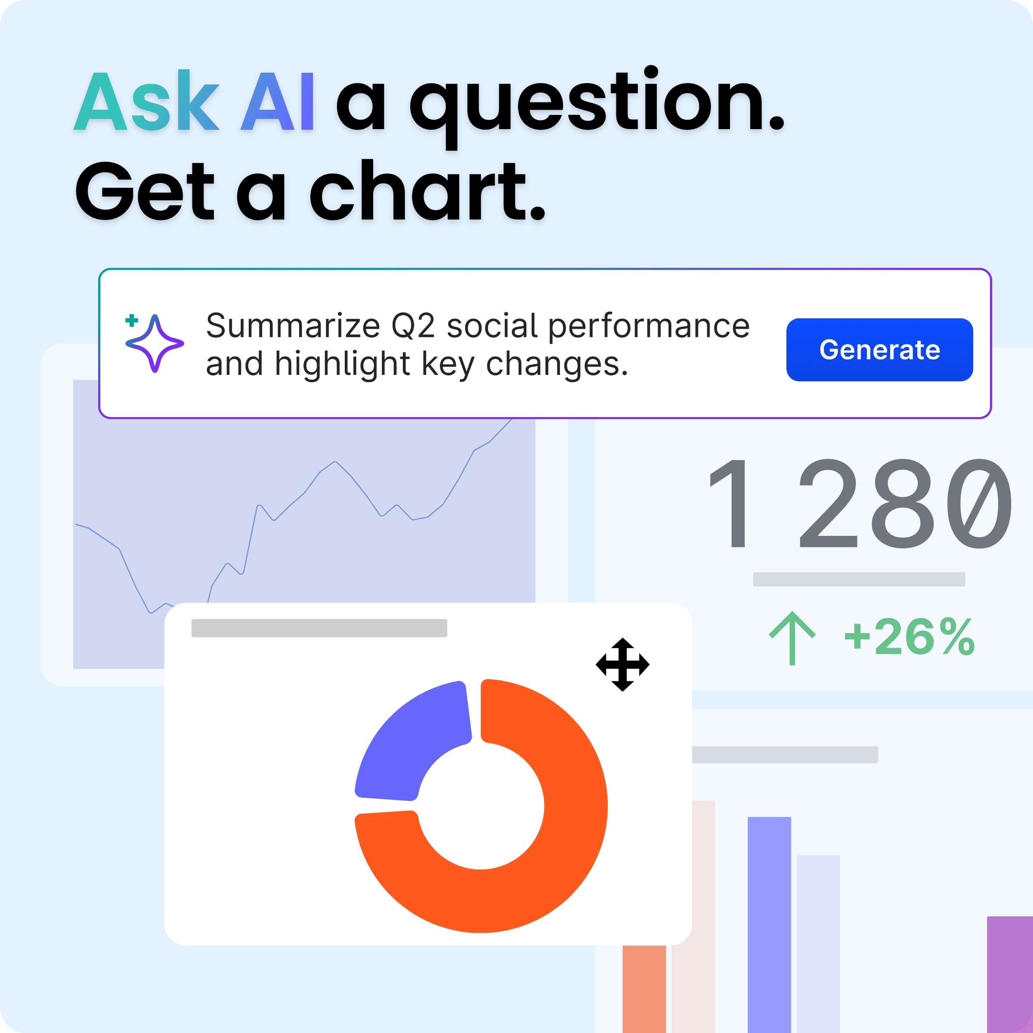Click the four-way move arrows icon
This screenshot has height=1033, width=1033.
[622, 665]
